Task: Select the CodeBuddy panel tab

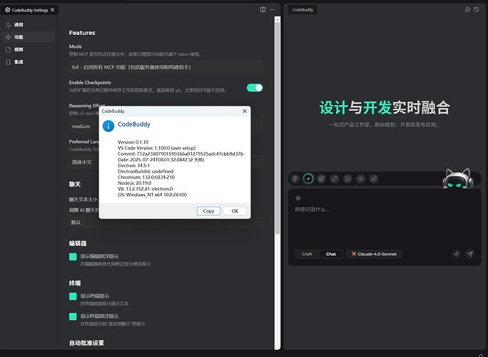Action: pos(303,10)
